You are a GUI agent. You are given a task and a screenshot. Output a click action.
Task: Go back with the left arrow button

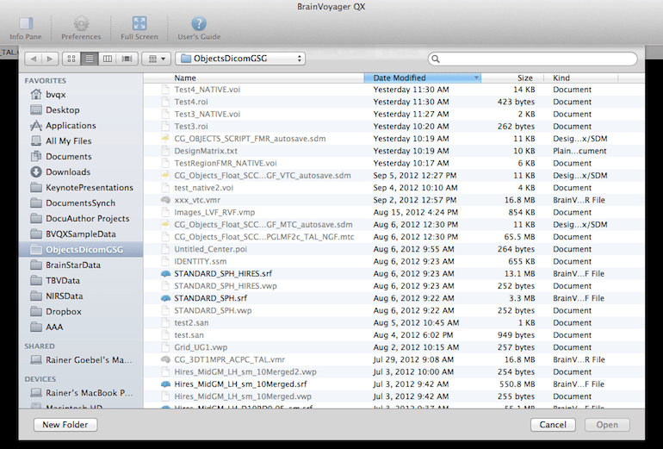click(x=34, y=59)
